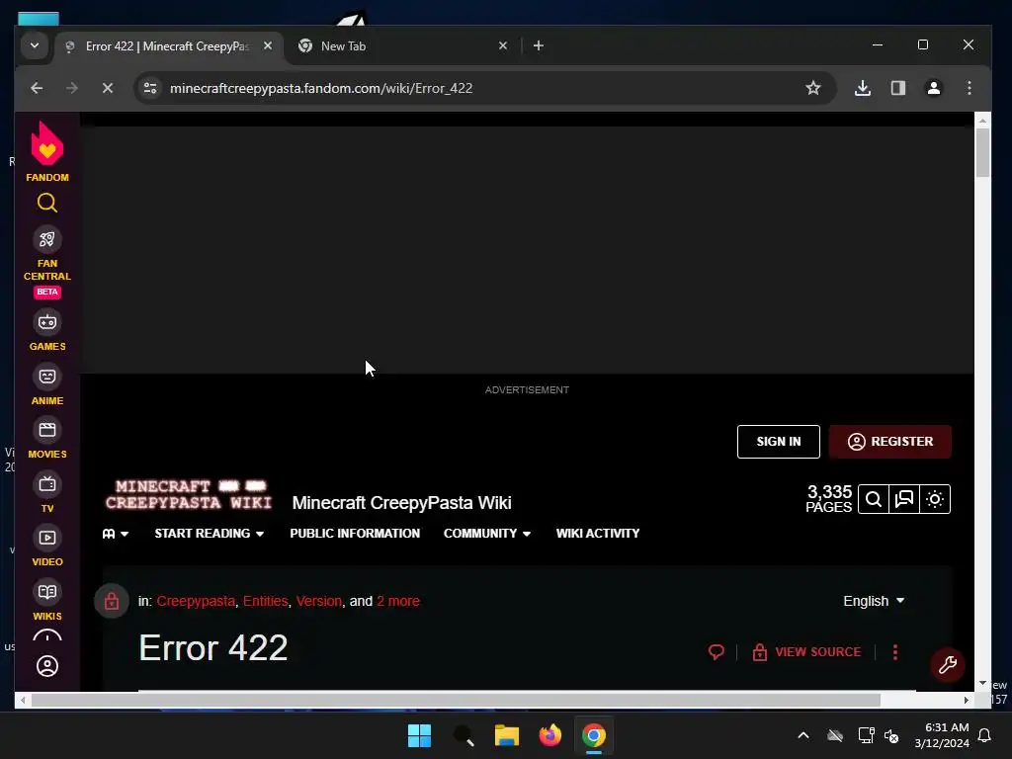
Task: Open Public Information menu item
Action: click(x=355, y=534)
